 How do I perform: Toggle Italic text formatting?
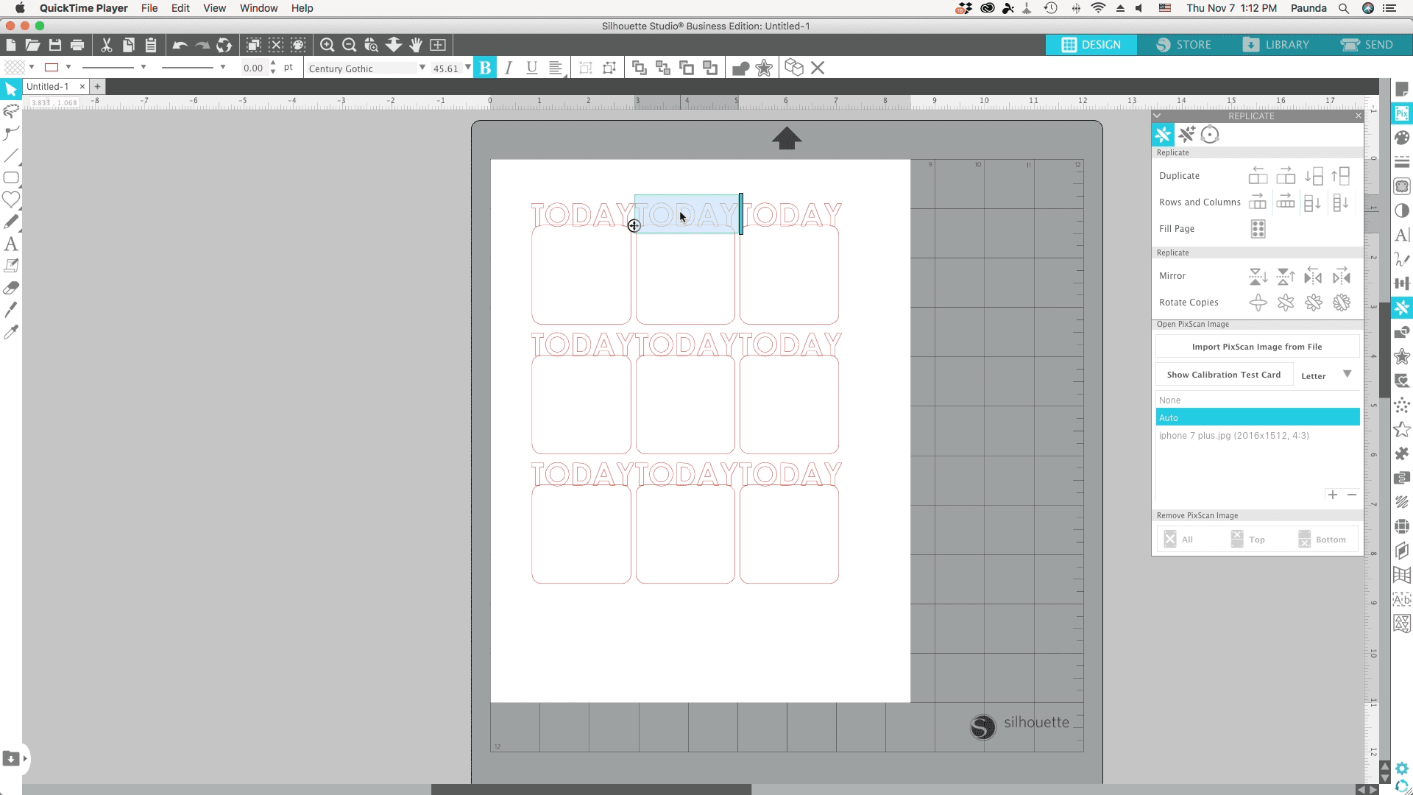pyautogui.click(x=509, y=68)
